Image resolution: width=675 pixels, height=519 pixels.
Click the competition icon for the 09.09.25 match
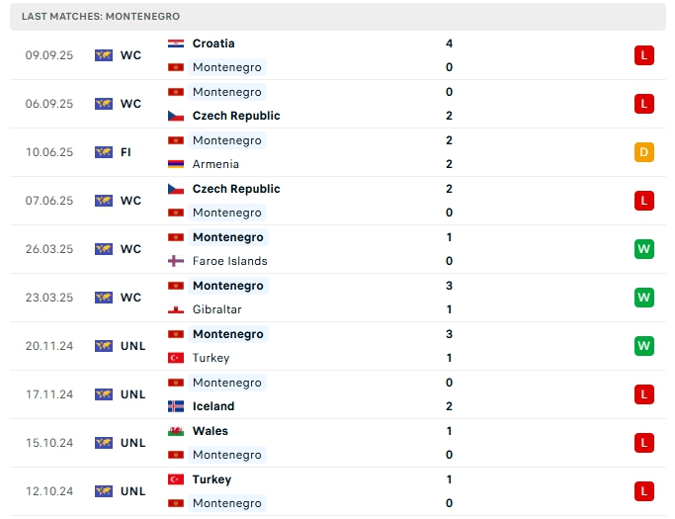pyautogui.click(x=104, y=55)
